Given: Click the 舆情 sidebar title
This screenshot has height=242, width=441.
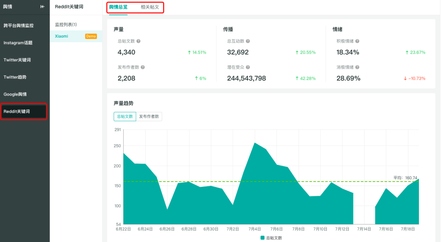Looking at the screenshot, I should 8,7.
